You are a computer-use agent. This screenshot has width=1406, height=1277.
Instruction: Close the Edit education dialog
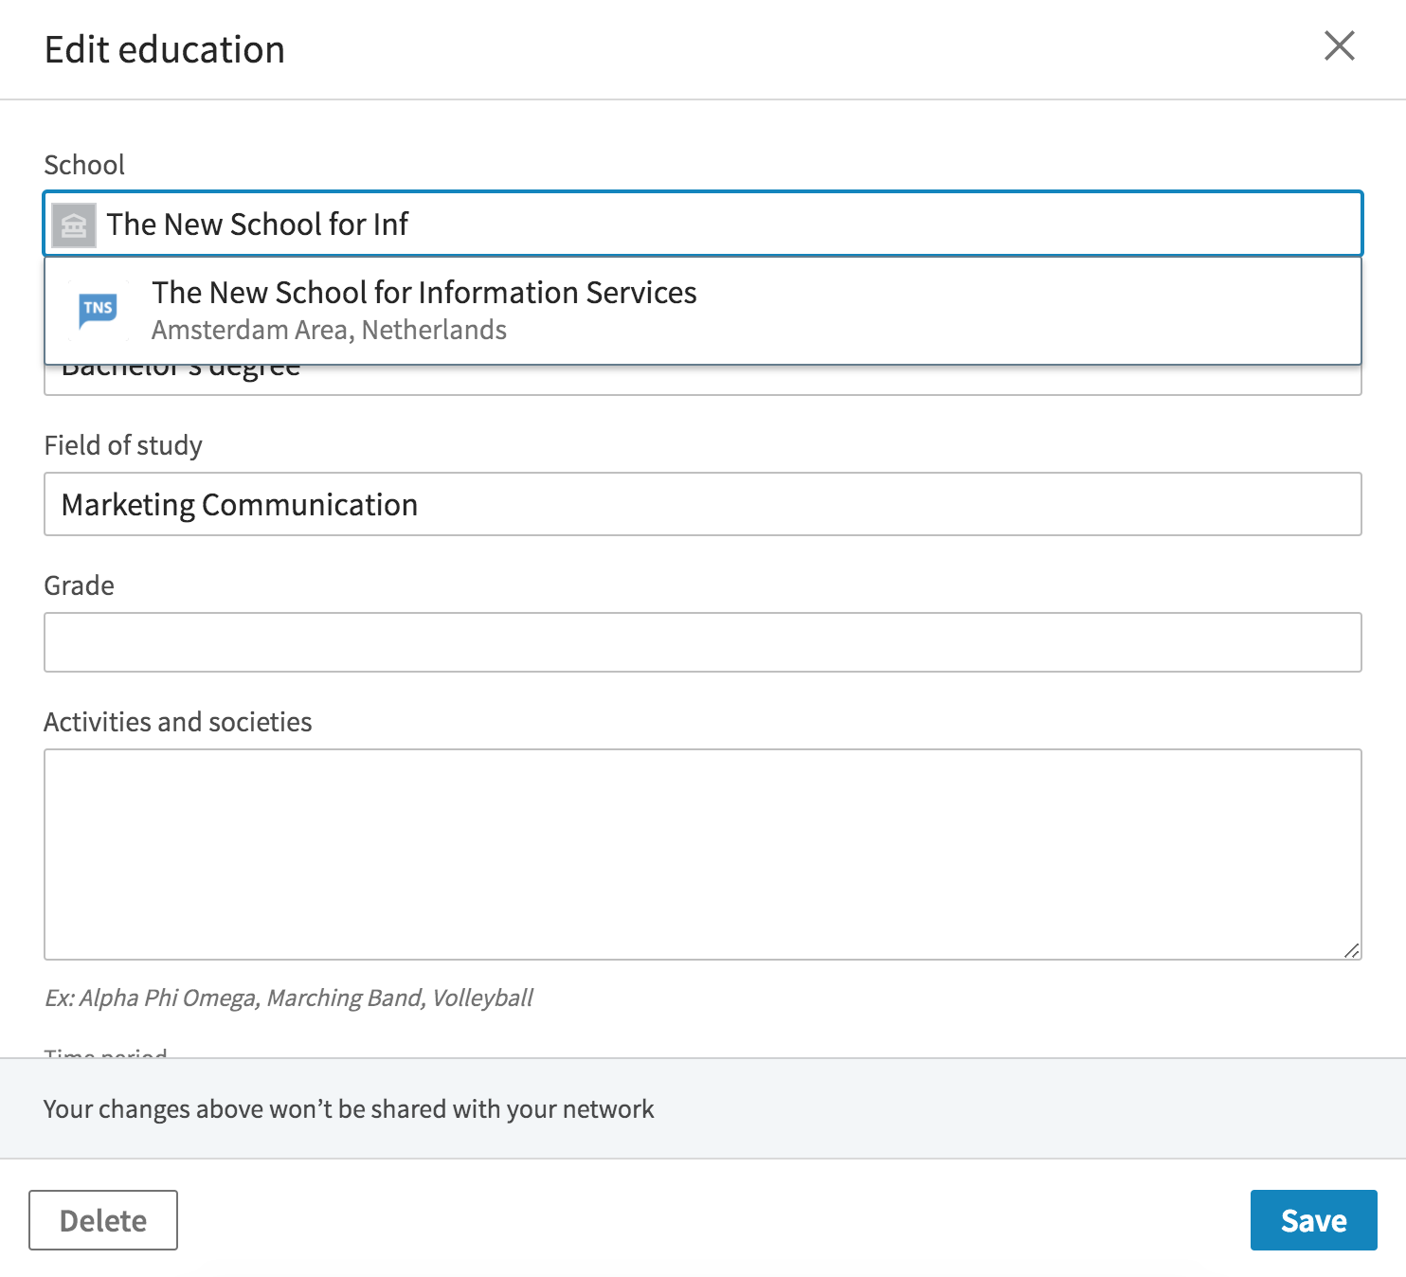1339,45
